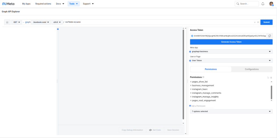Click the response pane vertical scrollbar
277x138 pixels.
point(183,74)
